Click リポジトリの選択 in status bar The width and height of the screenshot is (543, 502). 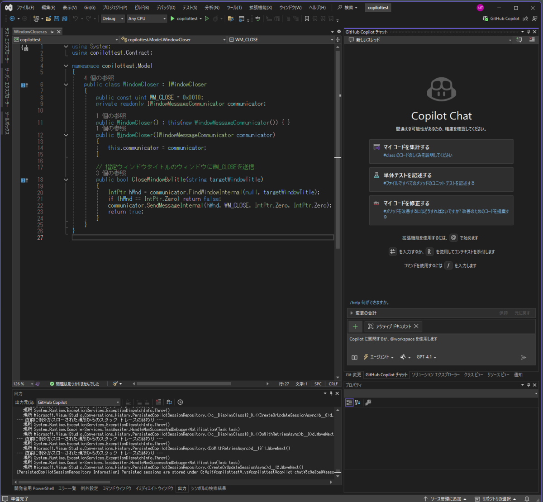(496, 499)
